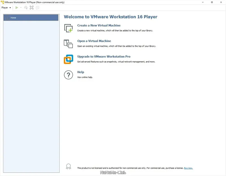Click the Open a Virtual Machine icon
The image size is (226, 176).
coord(68,44)
